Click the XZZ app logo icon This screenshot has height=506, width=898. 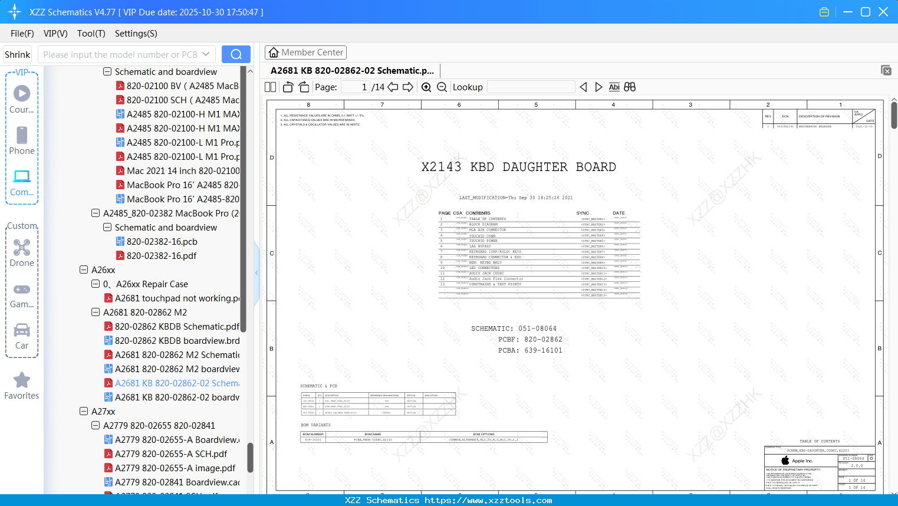pos(14,12)
